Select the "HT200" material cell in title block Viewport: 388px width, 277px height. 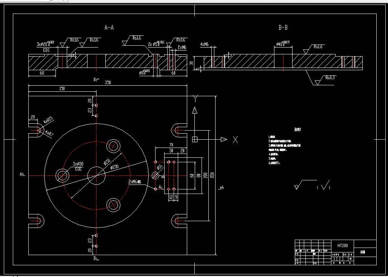(x=342, y=246)
